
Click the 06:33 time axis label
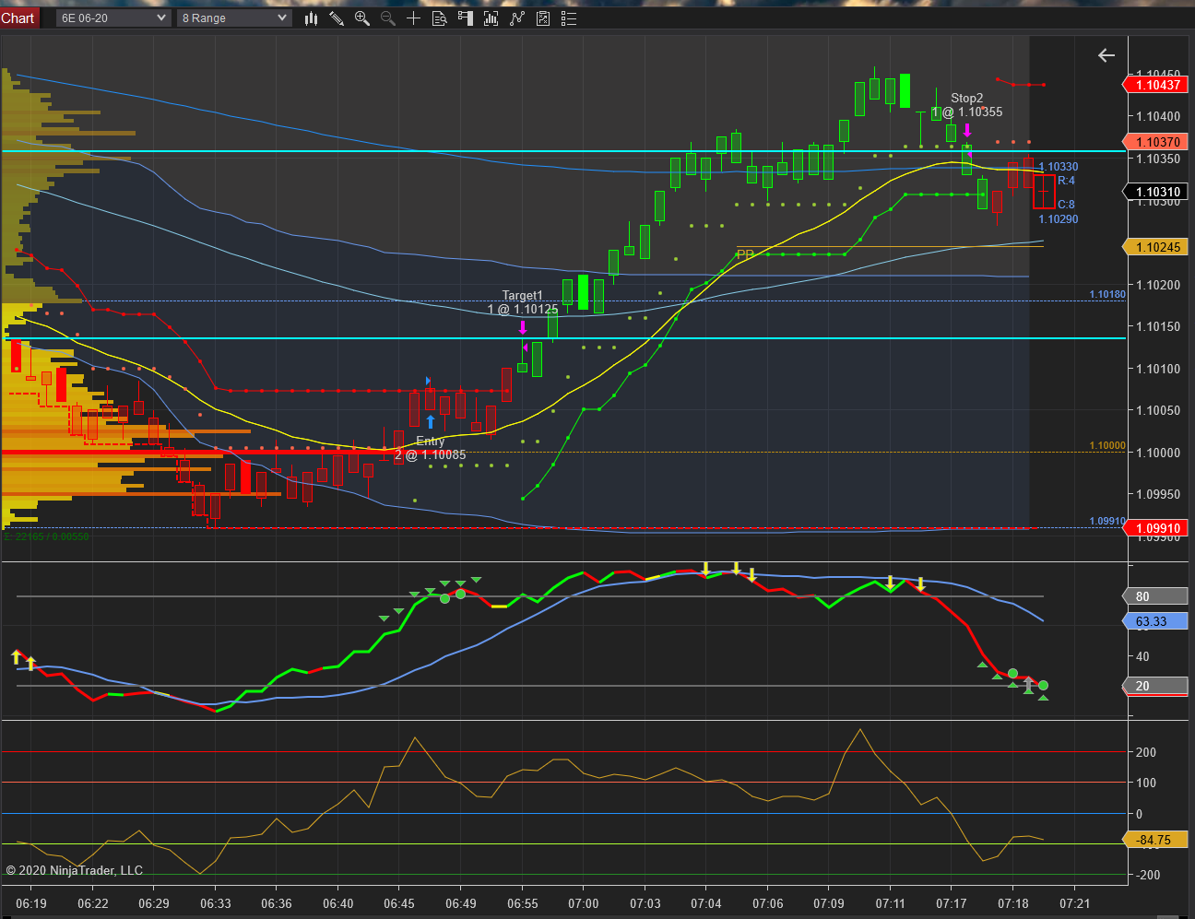point(215,903)
